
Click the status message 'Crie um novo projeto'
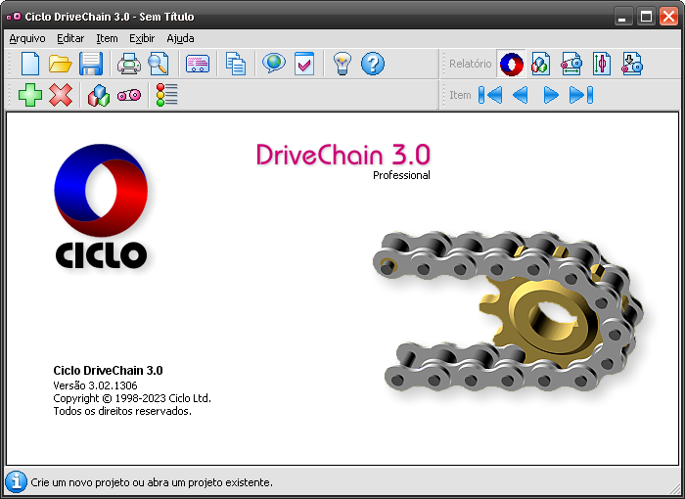click(152, 482)
